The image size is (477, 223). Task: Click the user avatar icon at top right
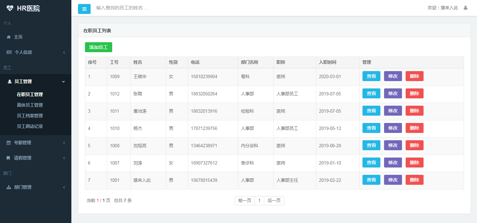pyautogui.click(x=465, y=8)
